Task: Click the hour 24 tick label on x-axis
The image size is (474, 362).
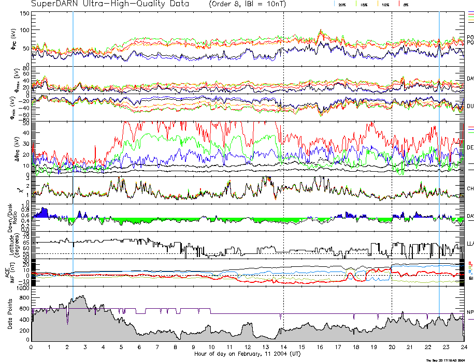Action: [463, 347]
